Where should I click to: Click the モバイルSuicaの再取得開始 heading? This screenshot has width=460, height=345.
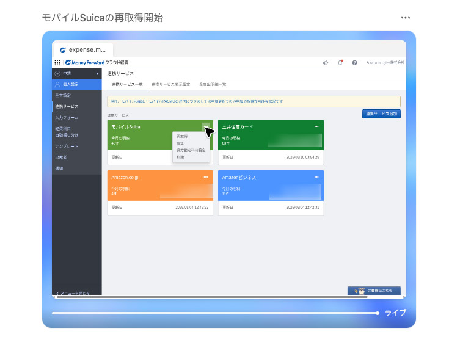pos(103,18)
